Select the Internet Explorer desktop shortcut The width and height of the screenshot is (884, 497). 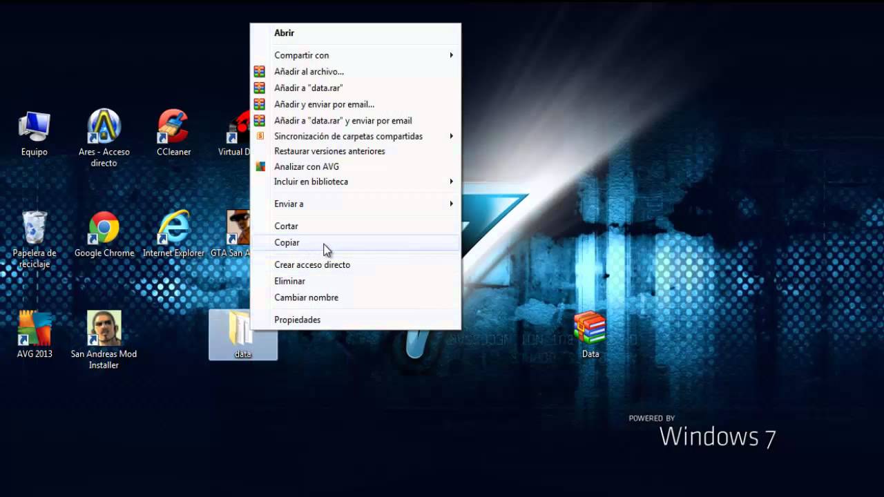[173, 235]
